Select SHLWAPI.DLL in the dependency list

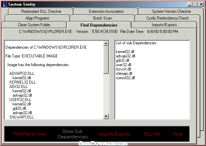pos(22,117)
